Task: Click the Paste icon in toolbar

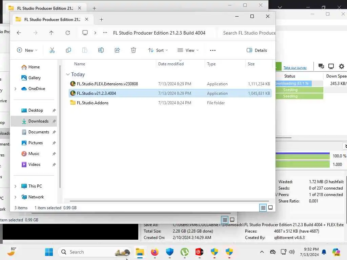Action: point(84,50)
